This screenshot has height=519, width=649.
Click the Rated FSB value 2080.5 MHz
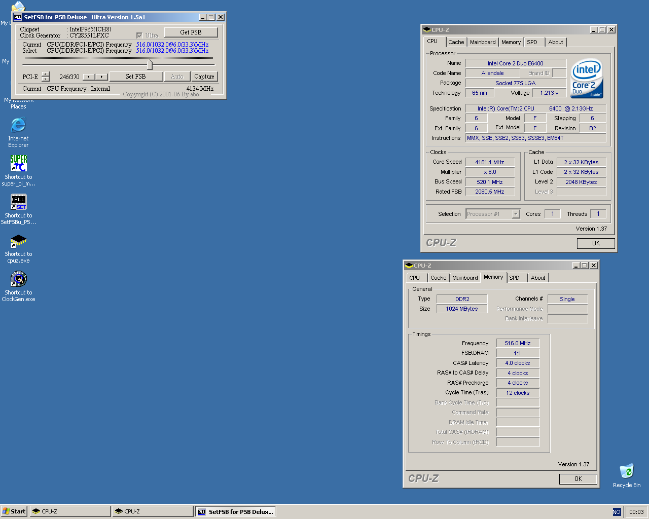(490, 192)
